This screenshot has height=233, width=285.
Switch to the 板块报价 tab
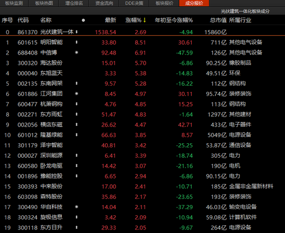click(164, 3)
